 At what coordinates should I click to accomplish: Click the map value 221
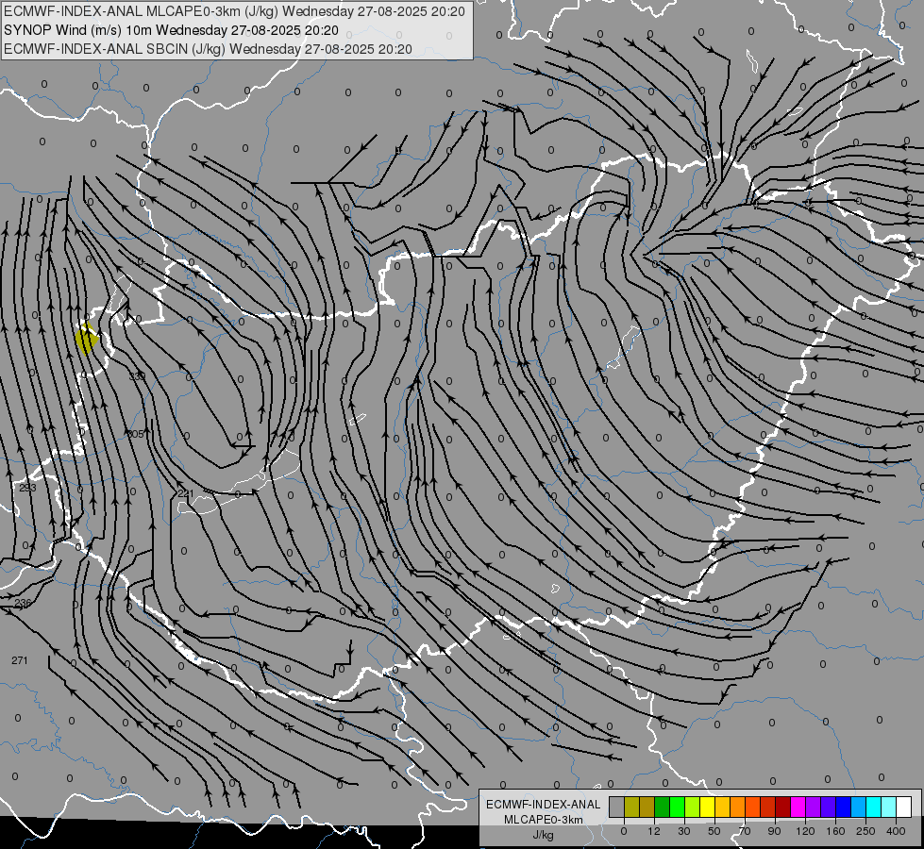(185, 493)
